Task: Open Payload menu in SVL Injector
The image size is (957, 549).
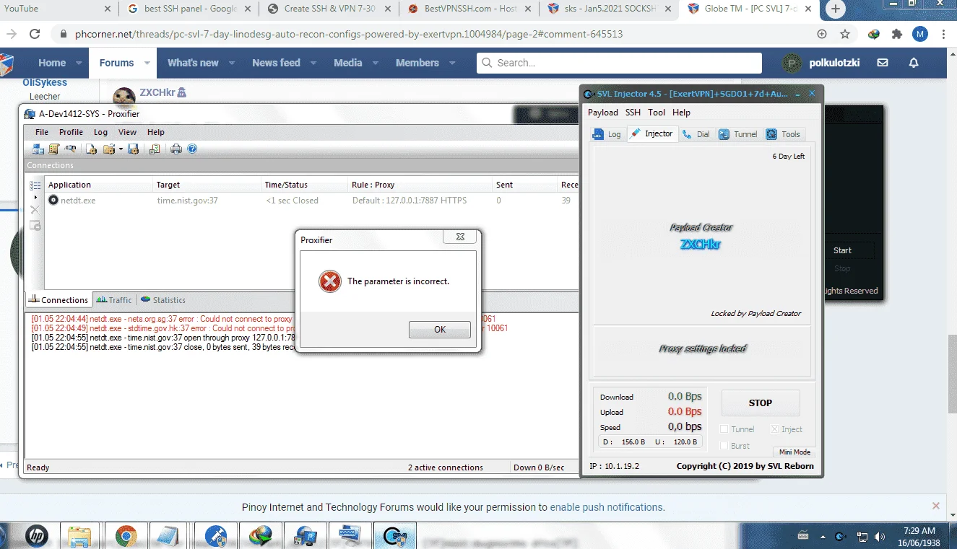Action: 603,113
